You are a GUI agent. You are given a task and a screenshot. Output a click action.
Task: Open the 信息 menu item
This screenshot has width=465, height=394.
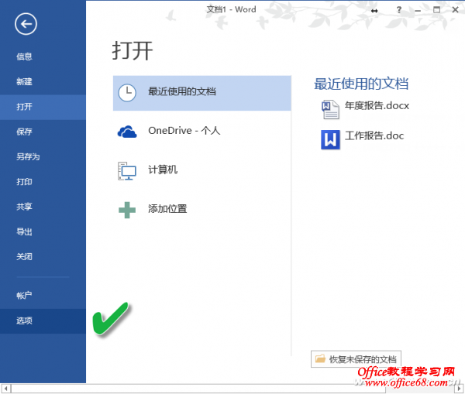[43, 57]
